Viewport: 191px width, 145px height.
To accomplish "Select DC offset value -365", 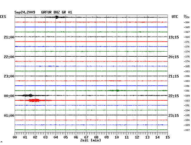I will pos(187,27).
